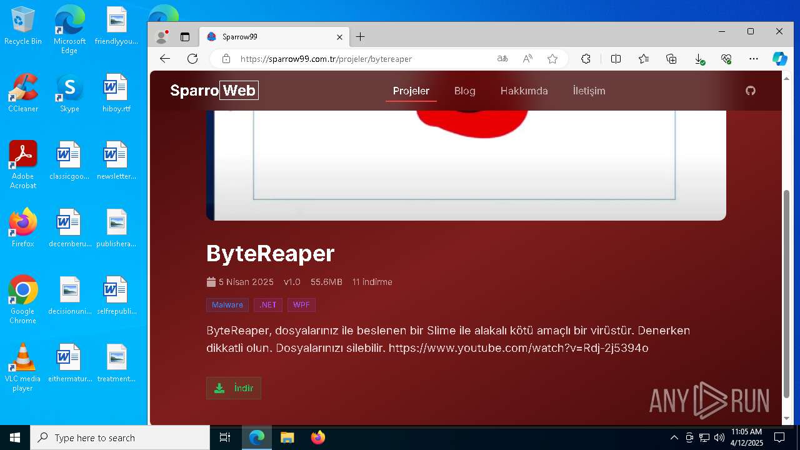Open the Recycle Bin desktop icon
Screen dimensions: 800x450
coord(23,27)
